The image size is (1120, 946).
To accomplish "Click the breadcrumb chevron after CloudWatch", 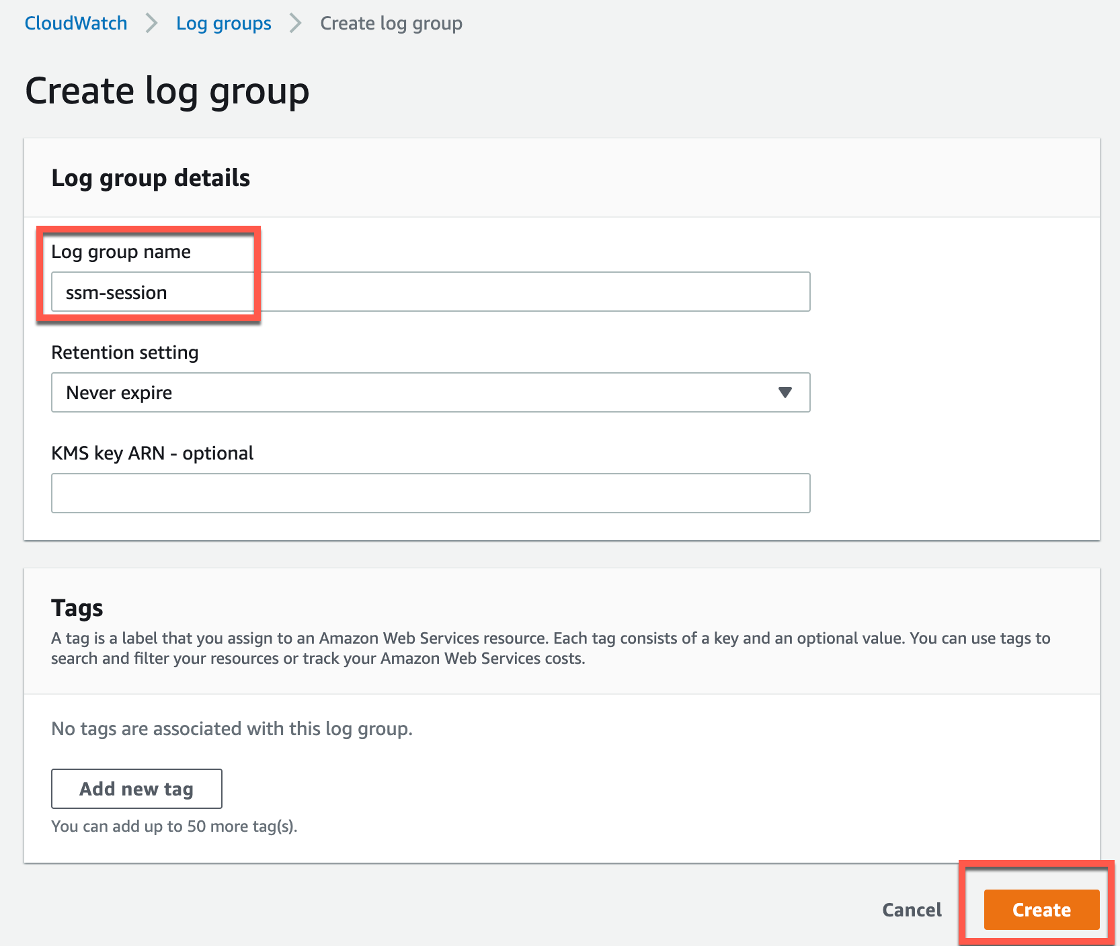I will [153, 23].
